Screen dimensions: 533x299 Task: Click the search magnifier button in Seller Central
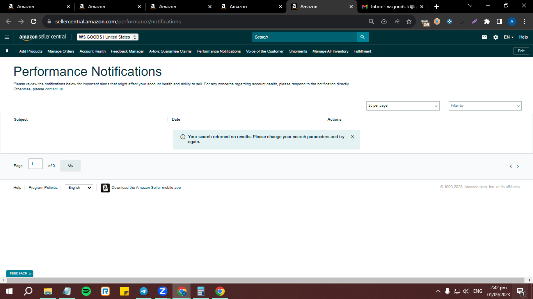[362, 37]
